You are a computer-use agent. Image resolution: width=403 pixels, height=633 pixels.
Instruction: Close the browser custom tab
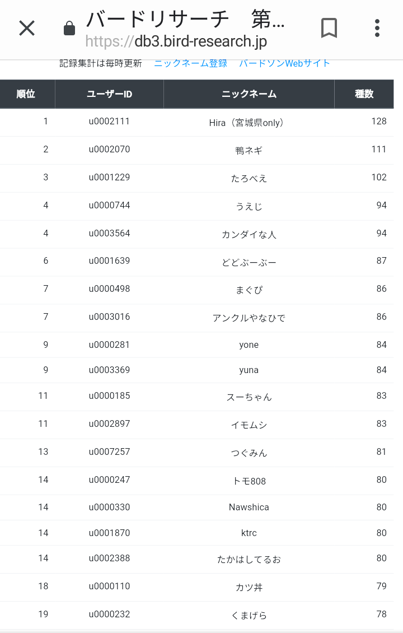(27, 28)
